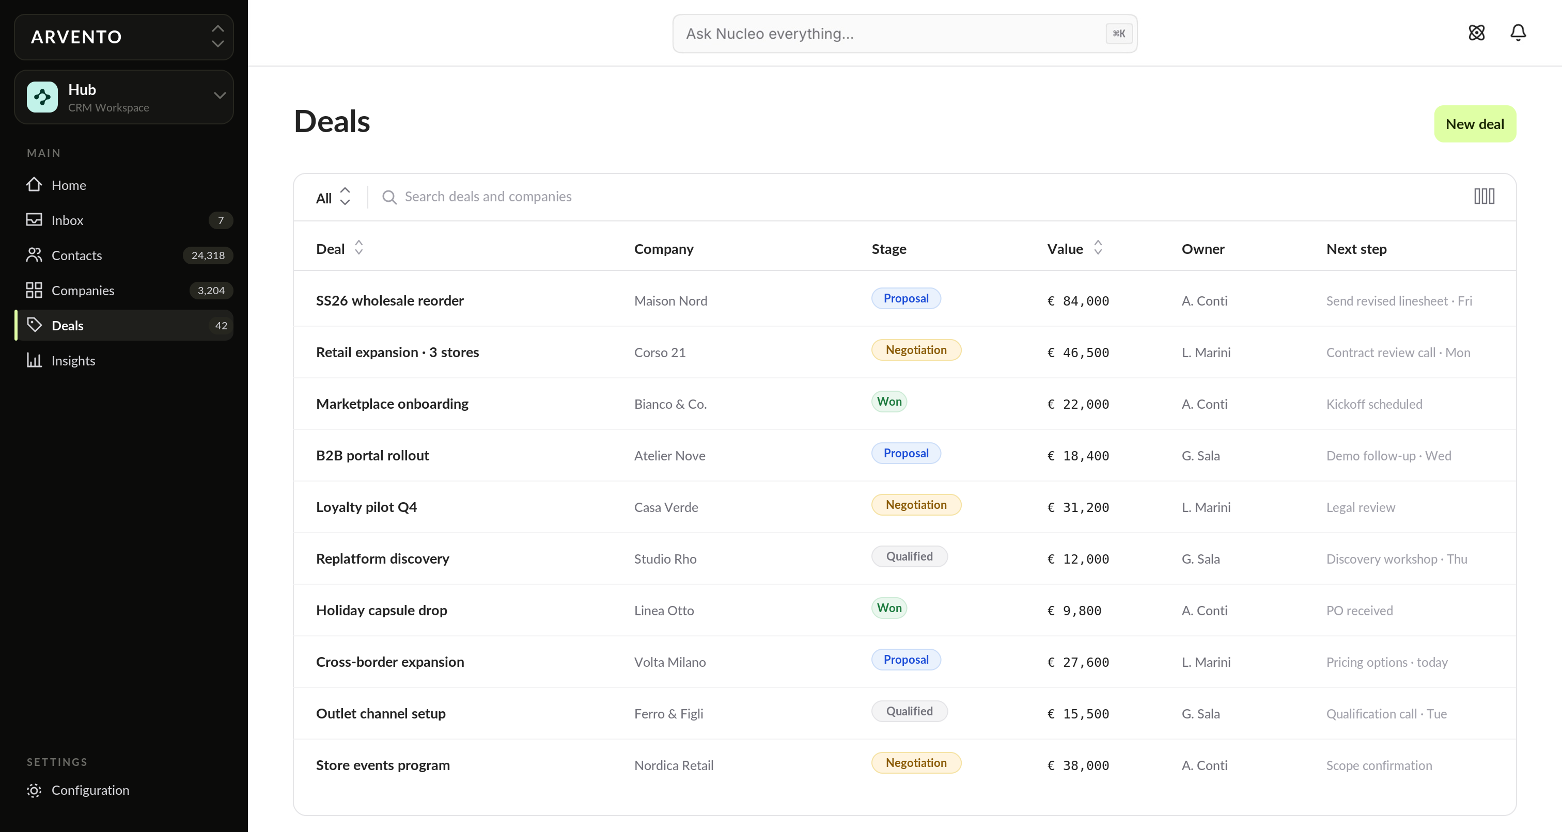Go to Home in main menu
This screenshot has height=832, width=1562.
coord(123,185)
